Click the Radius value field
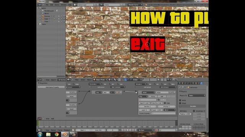 [x=185, y=114]
